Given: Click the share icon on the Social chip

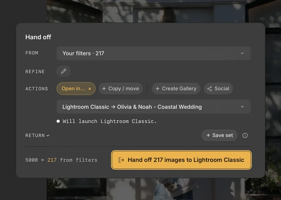Looking at the screenshot, I should [x=210, y=89].
